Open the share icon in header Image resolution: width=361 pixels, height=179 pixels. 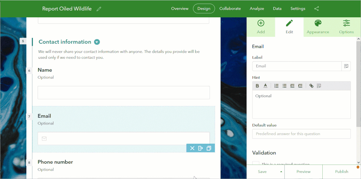(317, 9)
